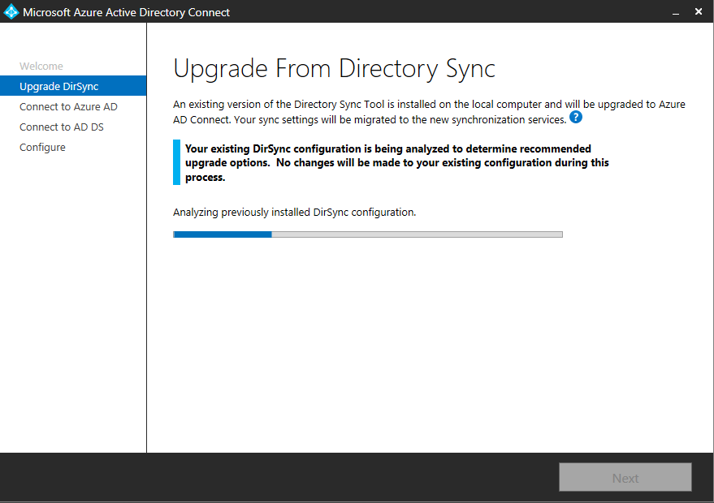Jump to the Configure step
This screenshot has height=503, width=714.
click(42, 148)
